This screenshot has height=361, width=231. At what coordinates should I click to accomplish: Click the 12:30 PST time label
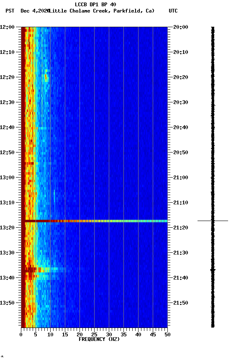(7, 102)
